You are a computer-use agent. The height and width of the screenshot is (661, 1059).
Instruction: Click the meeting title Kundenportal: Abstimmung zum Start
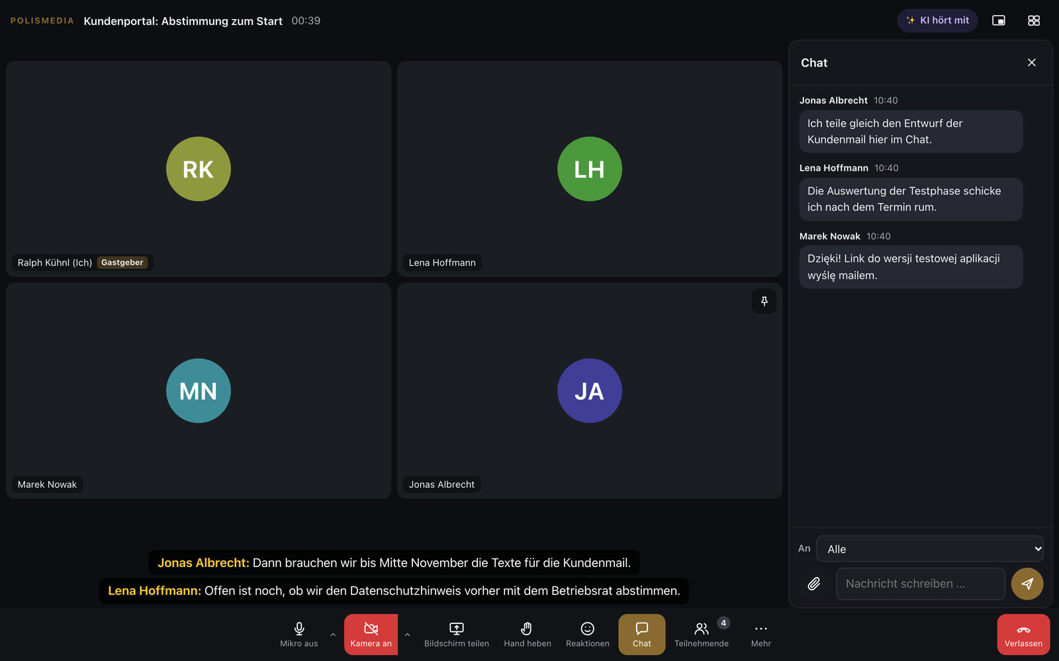pos(183,21)
